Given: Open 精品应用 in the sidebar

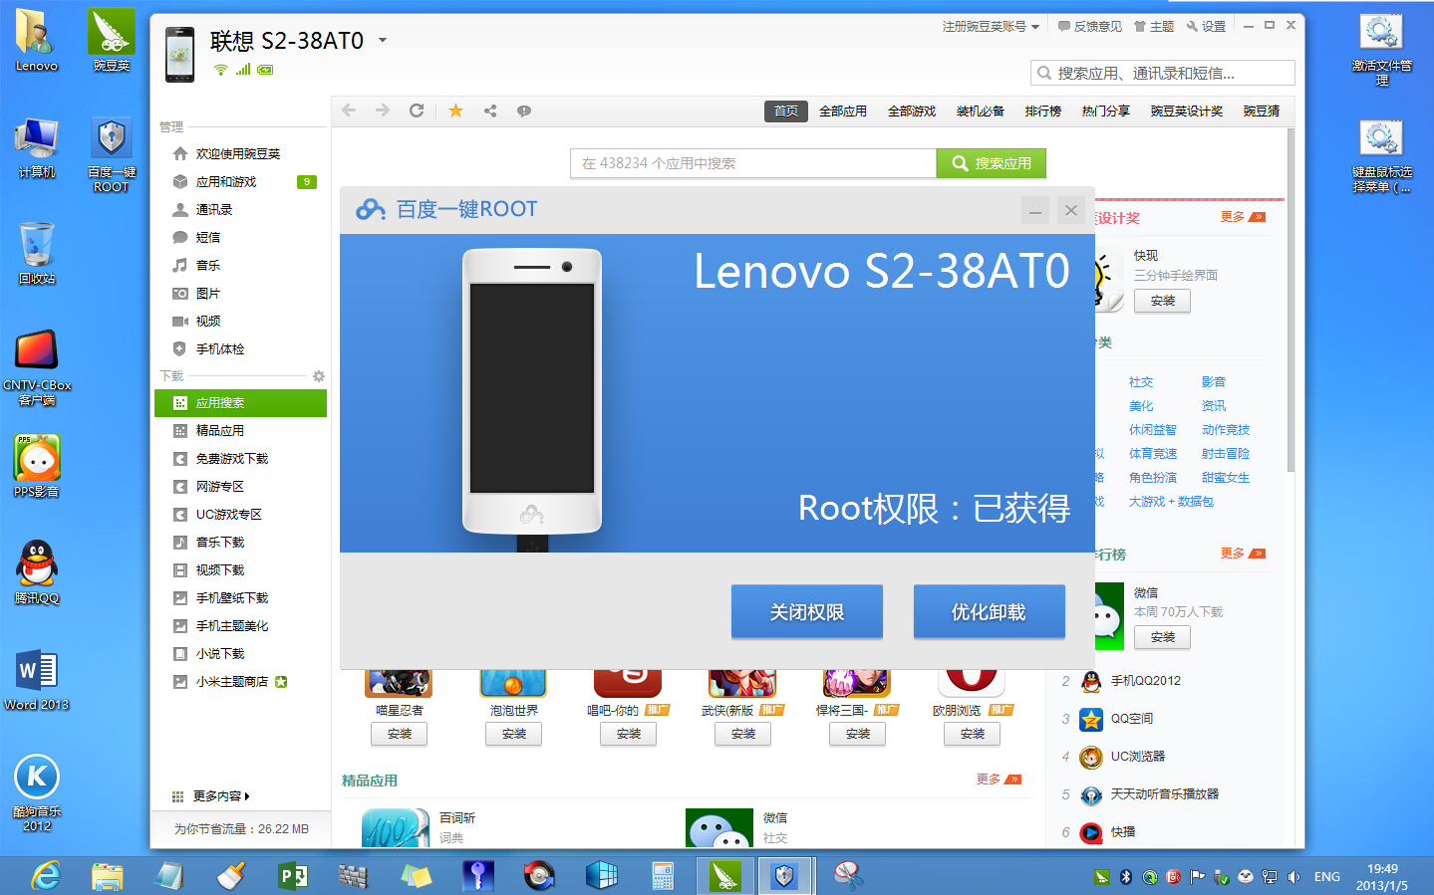Looking at the screenshot, I should click(x=241, y=431).
